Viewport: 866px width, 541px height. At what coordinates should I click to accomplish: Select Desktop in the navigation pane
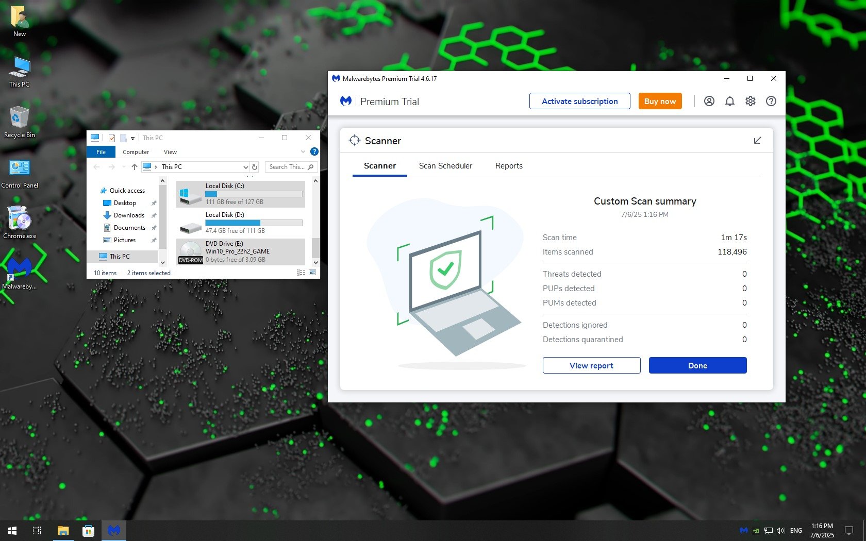click(x=125, y=203)
